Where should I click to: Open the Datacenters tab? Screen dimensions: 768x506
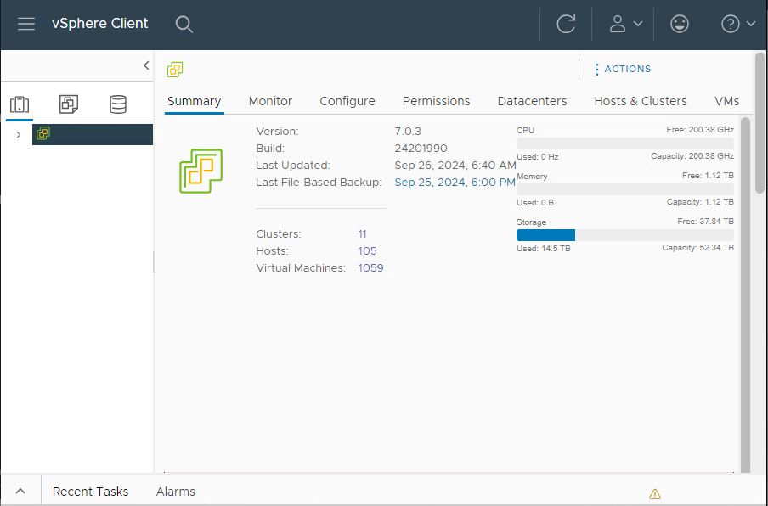point(532,101)
